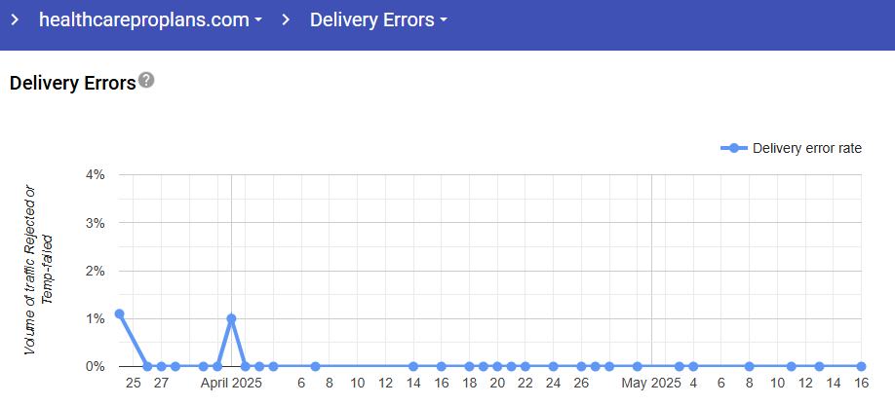Viewport: 895px width, 405px height.
Task: Click the data point at May 4
Action: point(693,366)
